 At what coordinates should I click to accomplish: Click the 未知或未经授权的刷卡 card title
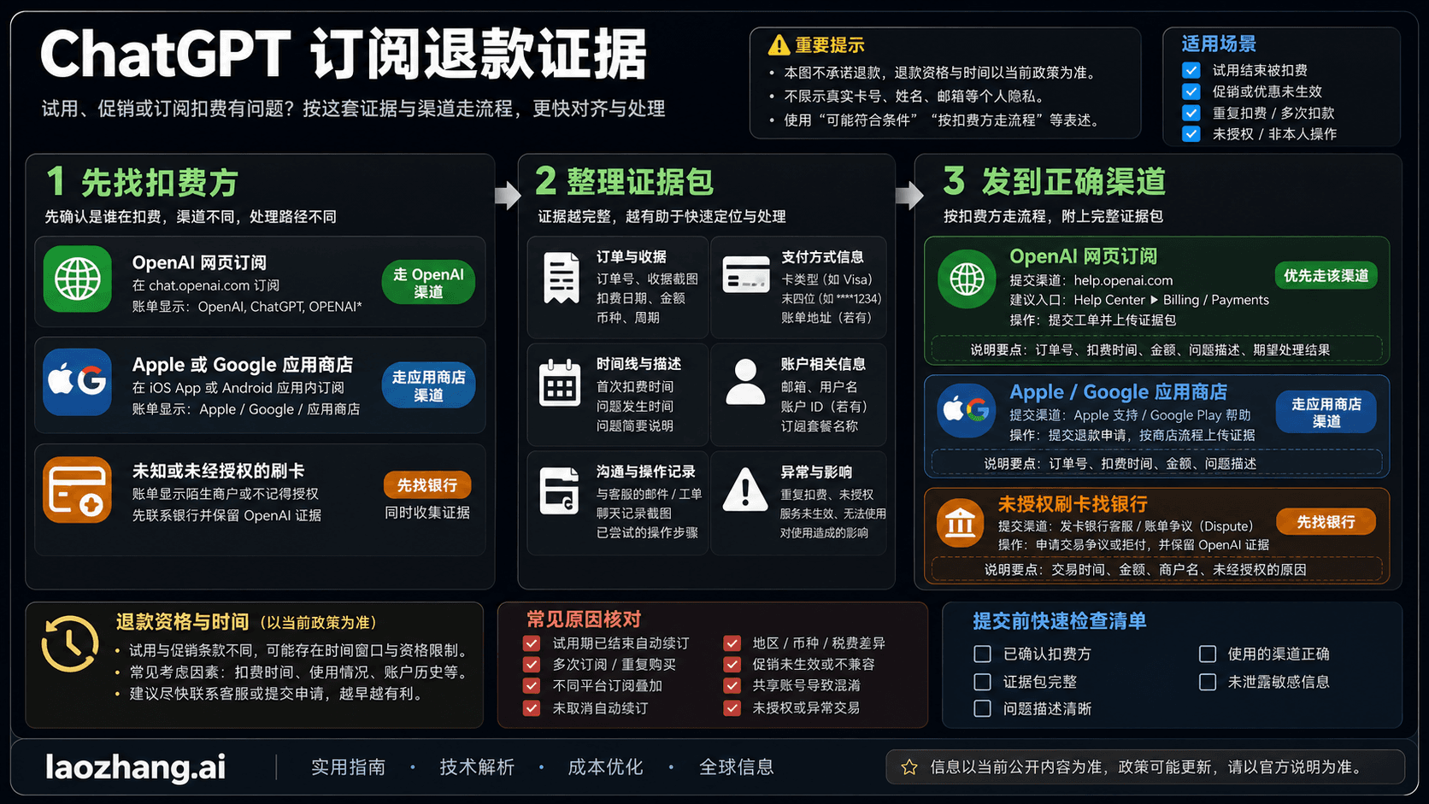[x=218, y=471]
